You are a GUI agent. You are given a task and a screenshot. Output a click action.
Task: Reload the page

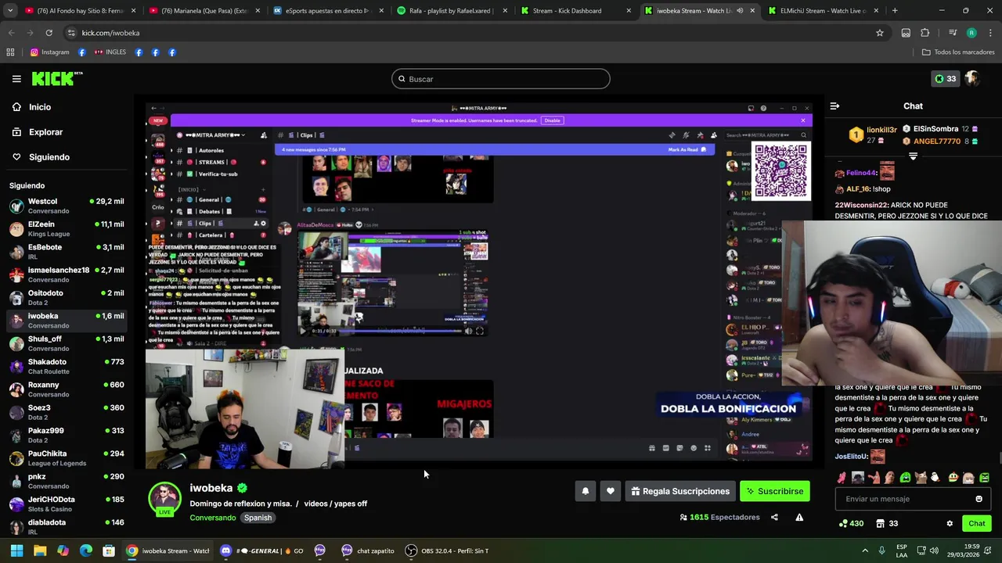(49, 33)
